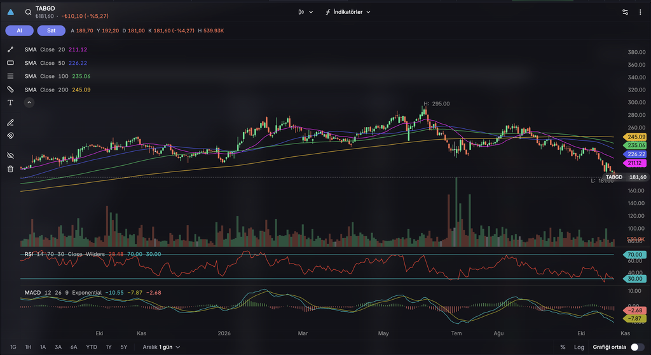
Task: Switch to the 5Y time range
Action: [x=124, y=347]
